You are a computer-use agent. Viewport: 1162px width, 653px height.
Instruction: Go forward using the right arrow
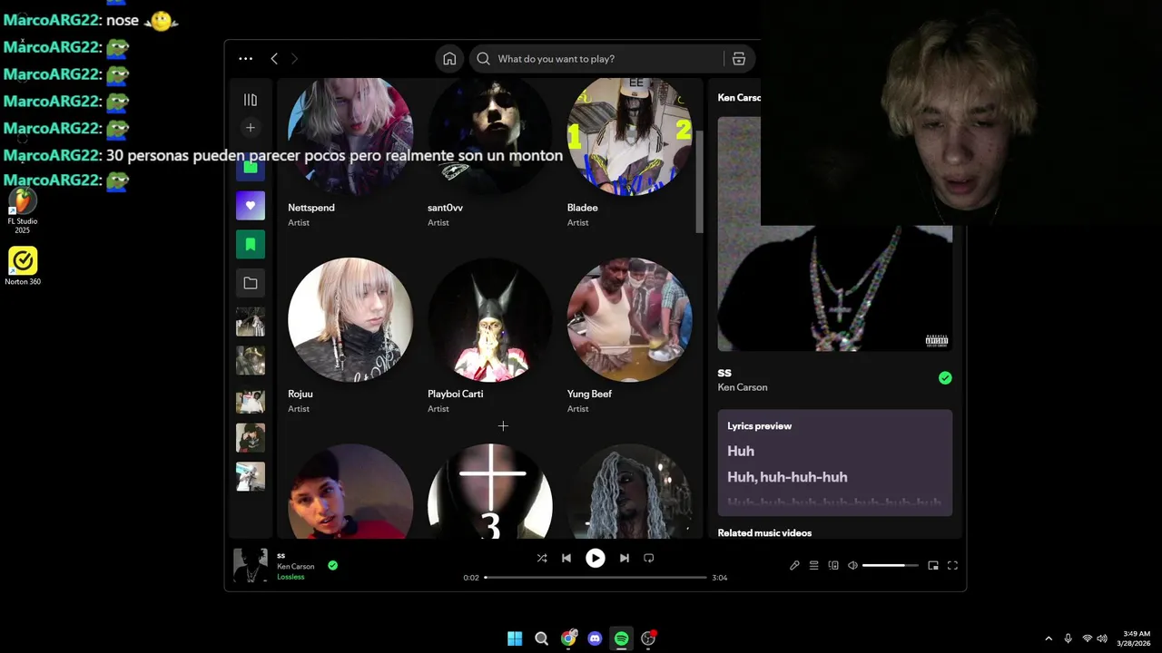point(294,59)
